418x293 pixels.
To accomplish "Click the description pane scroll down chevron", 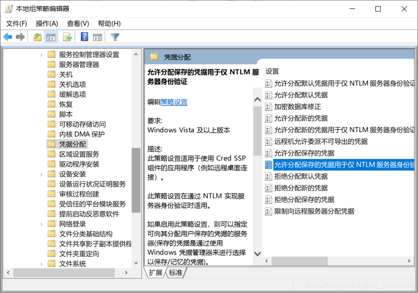I will [x=257, y=254].
